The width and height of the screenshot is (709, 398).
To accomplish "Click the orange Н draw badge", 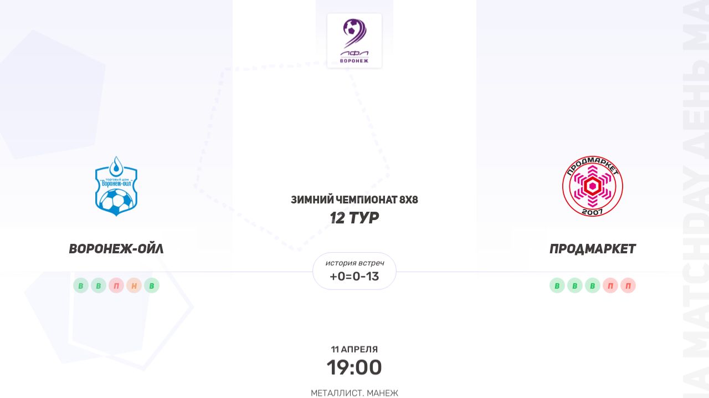I will click(134, 285).
